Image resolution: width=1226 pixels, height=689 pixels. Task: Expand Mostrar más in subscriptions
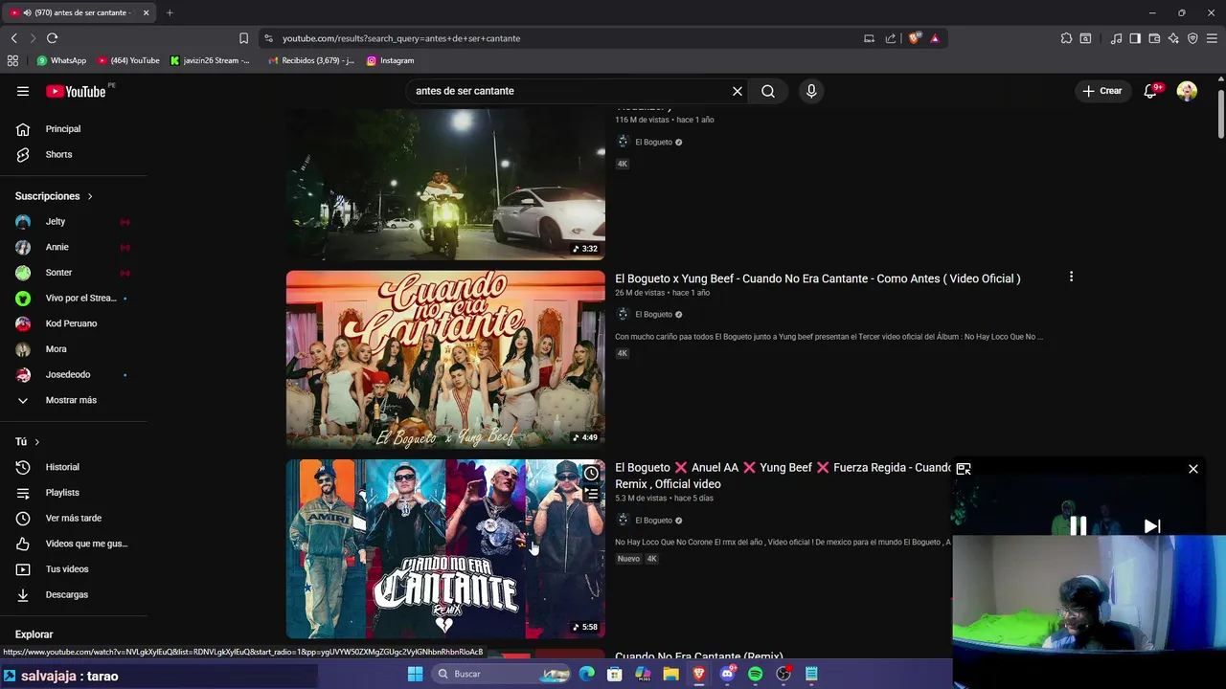click(x=73, y=400)
